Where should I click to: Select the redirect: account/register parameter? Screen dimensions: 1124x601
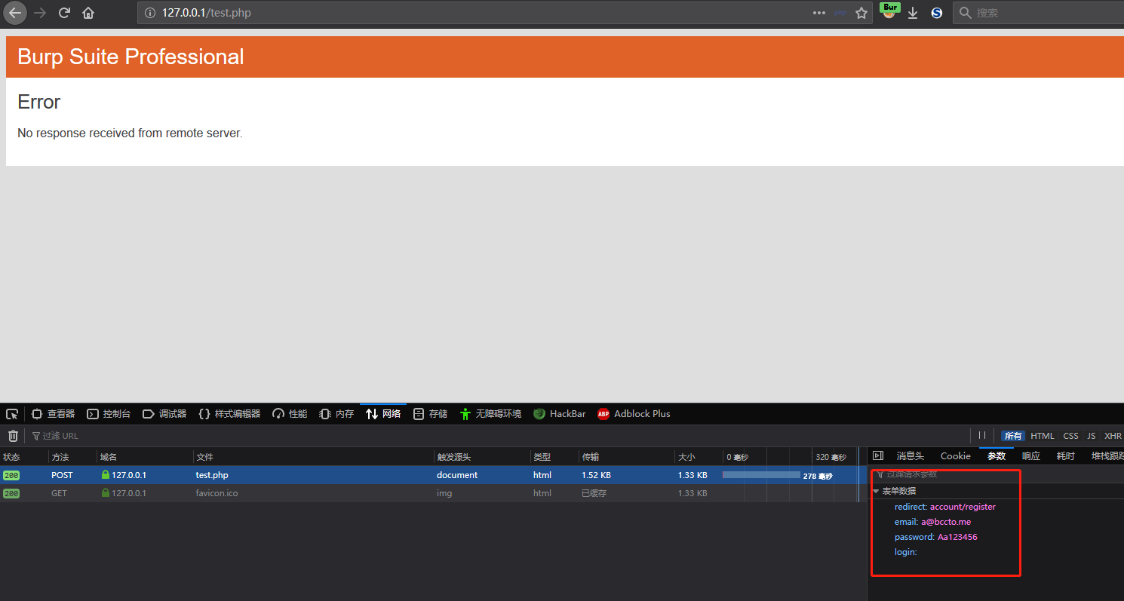coord(944,507)
